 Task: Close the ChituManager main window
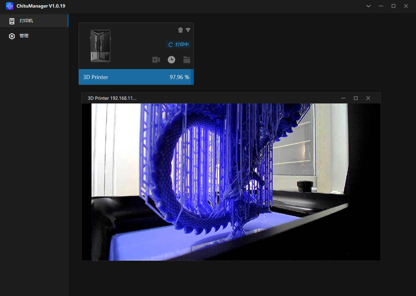click(x=406, y=6)
